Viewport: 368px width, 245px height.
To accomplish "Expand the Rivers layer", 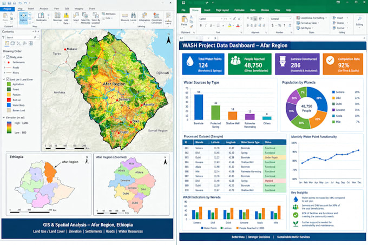I will coord(4,72).
